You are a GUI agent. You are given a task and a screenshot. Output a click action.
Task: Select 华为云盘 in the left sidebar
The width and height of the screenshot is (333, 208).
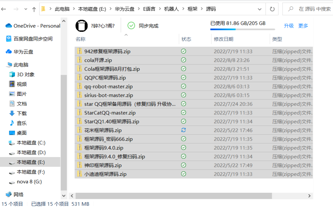23,52
